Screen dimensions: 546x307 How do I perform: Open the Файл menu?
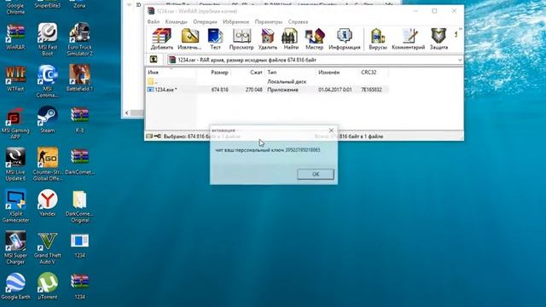point(154,21)
